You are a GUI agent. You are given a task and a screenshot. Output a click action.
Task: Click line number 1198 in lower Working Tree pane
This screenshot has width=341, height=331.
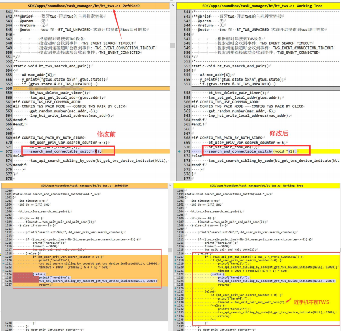click(x=180, y=191)
